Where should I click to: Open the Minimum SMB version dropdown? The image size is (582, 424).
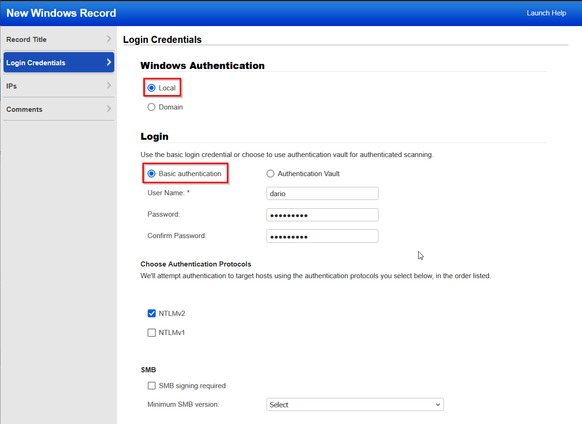point(355,404)
